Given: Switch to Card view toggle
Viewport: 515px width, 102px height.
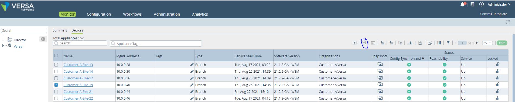Looking at the screenshot, I should (502, 43).
